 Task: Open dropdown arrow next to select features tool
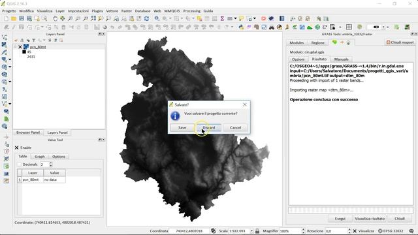point(182,18)
